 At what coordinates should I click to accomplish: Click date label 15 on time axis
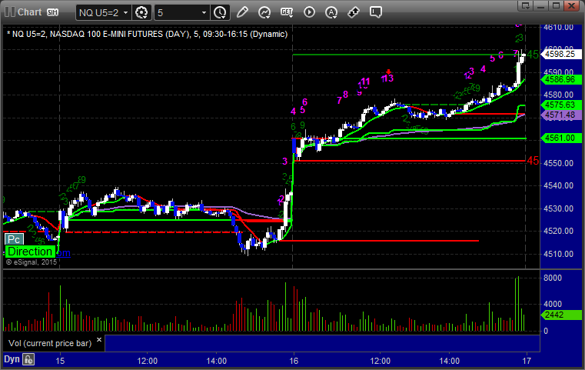click(x=60, y=361)
